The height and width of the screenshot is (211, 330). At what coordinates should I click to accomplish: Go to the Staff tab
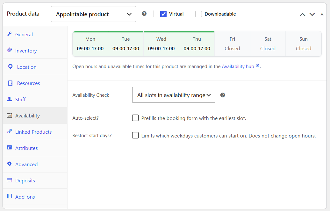coord(35,99)
